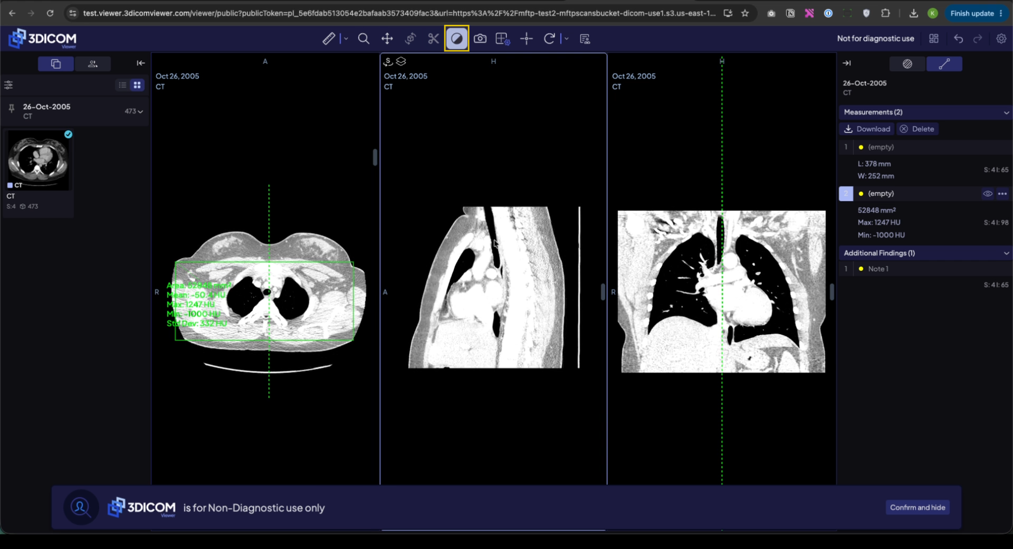Open dropdown next to the reset icon
1013x549 pixels.
click(567, 39)
